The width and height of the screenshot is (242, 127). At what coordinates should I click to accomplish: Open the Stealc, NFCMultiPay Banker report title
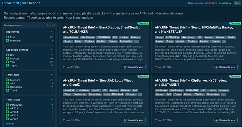194,30
